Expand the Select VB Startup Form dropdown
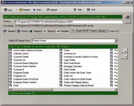134x106 pixels. (116, 41)
